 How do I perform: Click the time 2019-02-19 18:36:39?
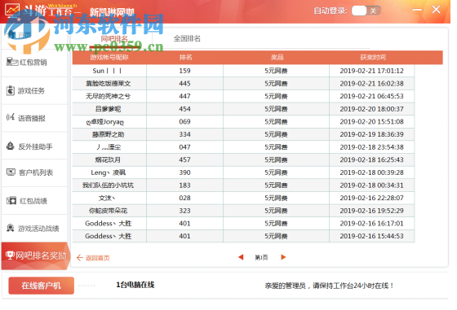pos(371,134)
